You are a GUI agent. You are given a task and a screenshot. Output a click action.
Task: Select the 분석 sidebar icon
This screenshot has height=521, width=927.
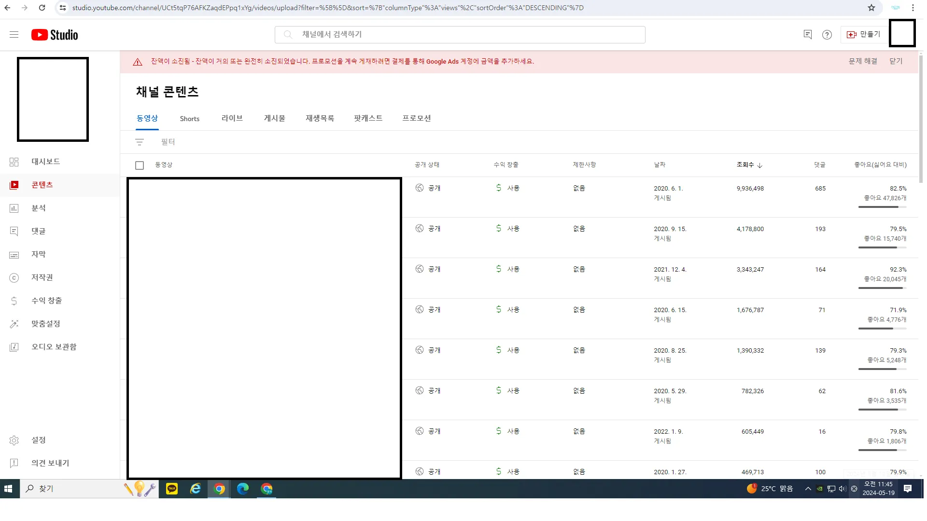(x=14, y=208)
